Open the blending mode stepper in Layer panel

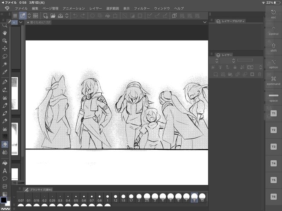(x=217, y=61)
